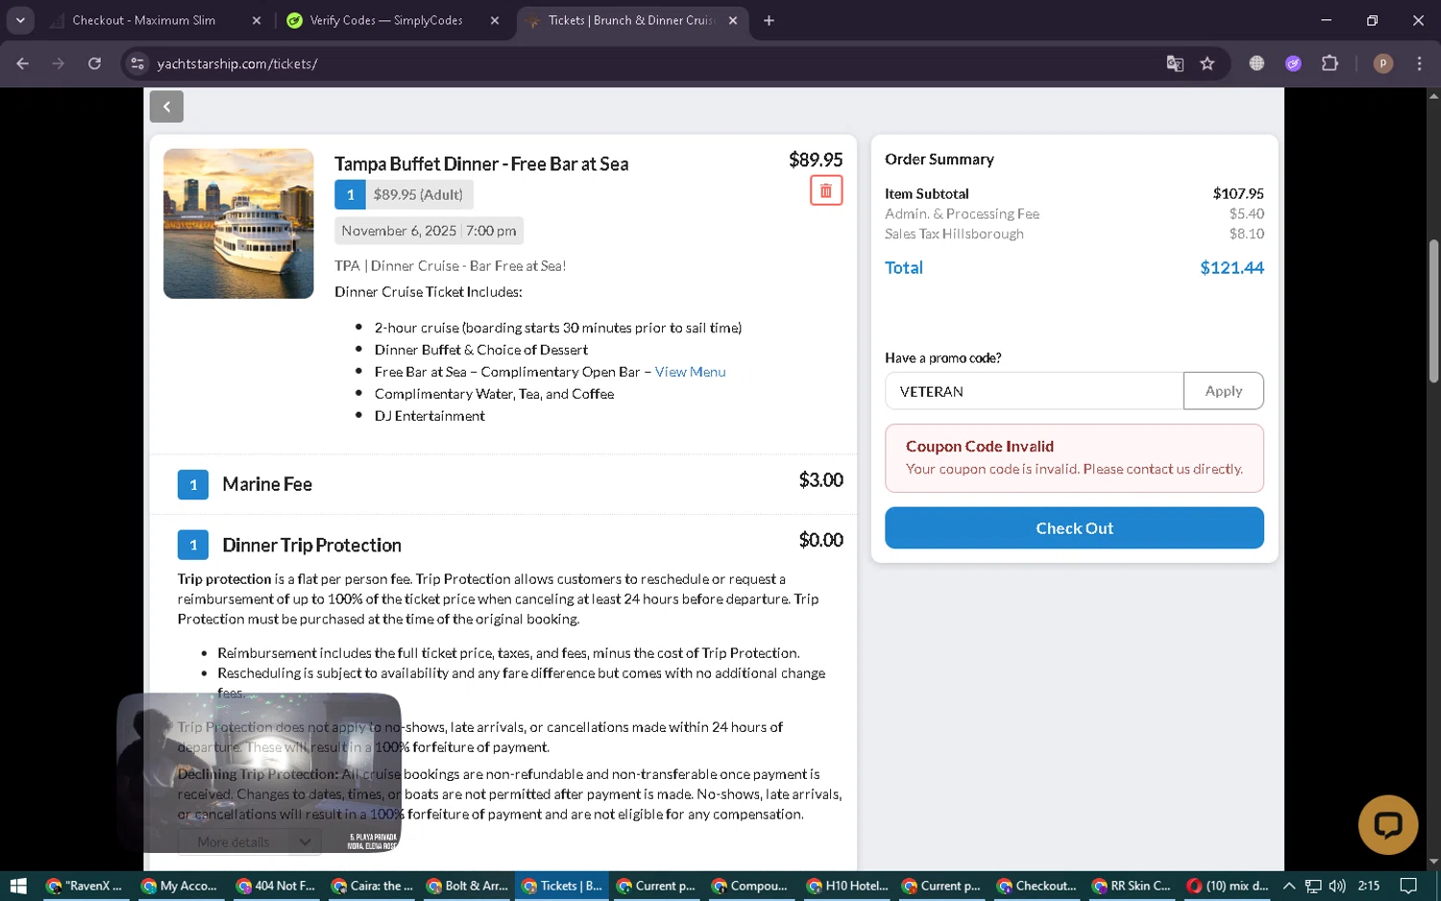Click the Coupon Code Invalid message
1441x901 pixels.
pos(1074,458)
